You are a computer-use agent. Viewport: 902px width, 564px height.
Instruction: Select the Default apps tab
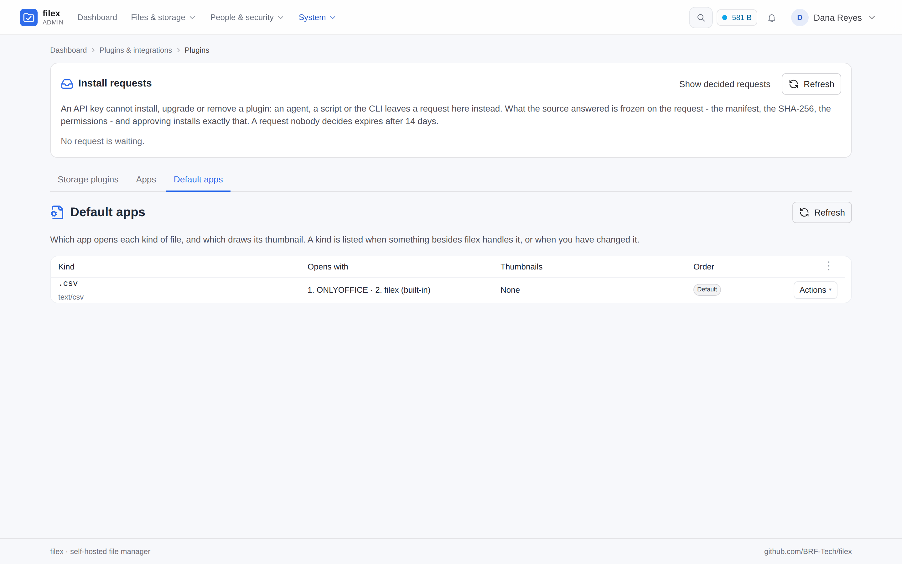coord(198,180)
